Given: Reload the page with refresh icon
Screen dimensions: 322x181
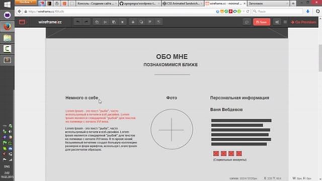Looking at the screenshot, I should tap(248, 12).
